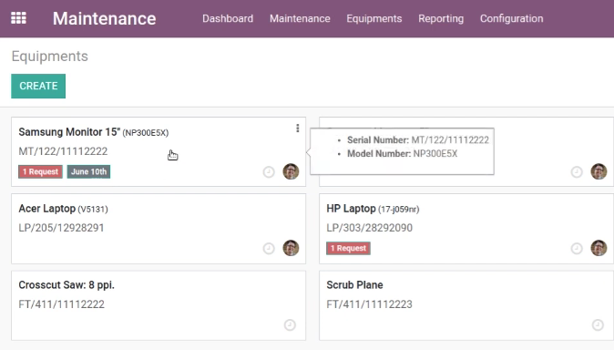Open the Reporting menu

click(x=441, y=18)
